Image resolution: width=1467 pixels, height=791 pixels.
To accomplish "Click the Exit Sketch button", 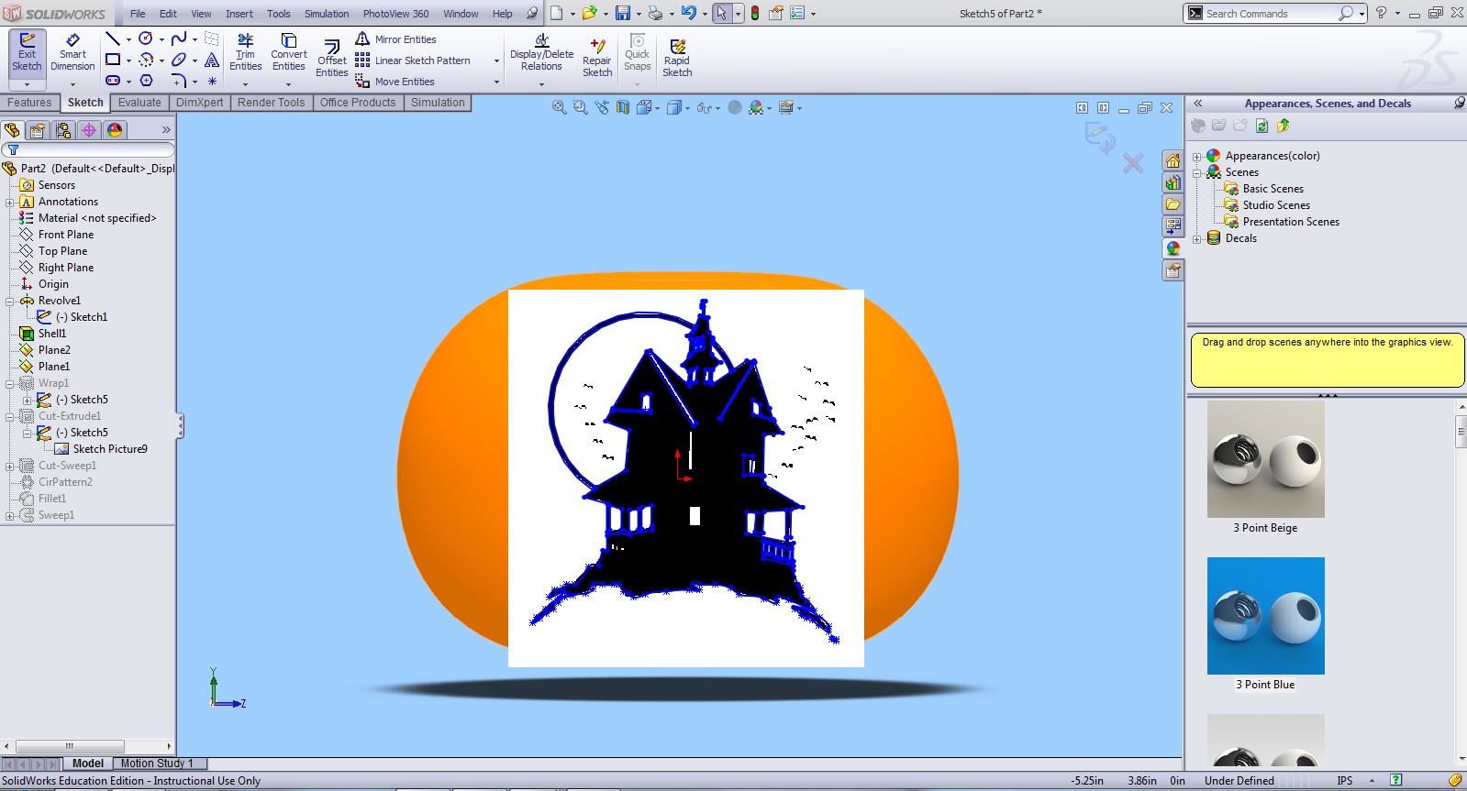I will (x=27, y=52).
